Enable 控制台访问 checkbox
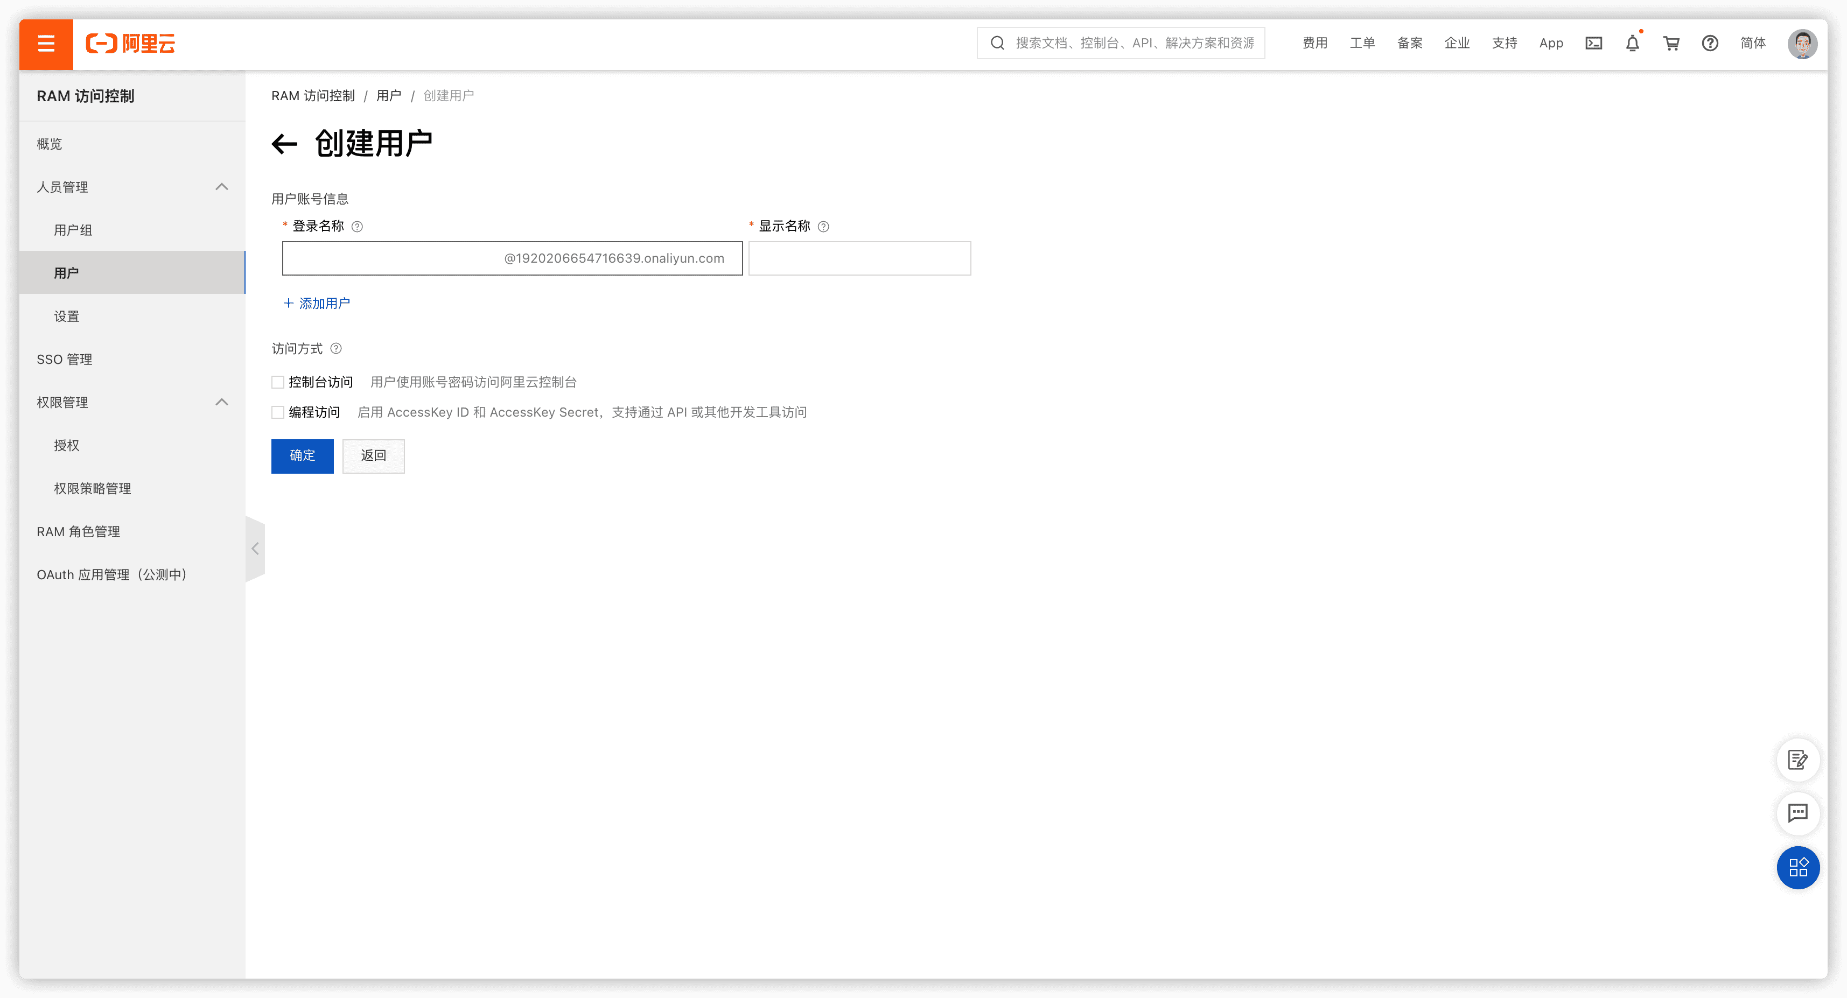The height and width of the screenshot is (998, 1847). (278, 381)
